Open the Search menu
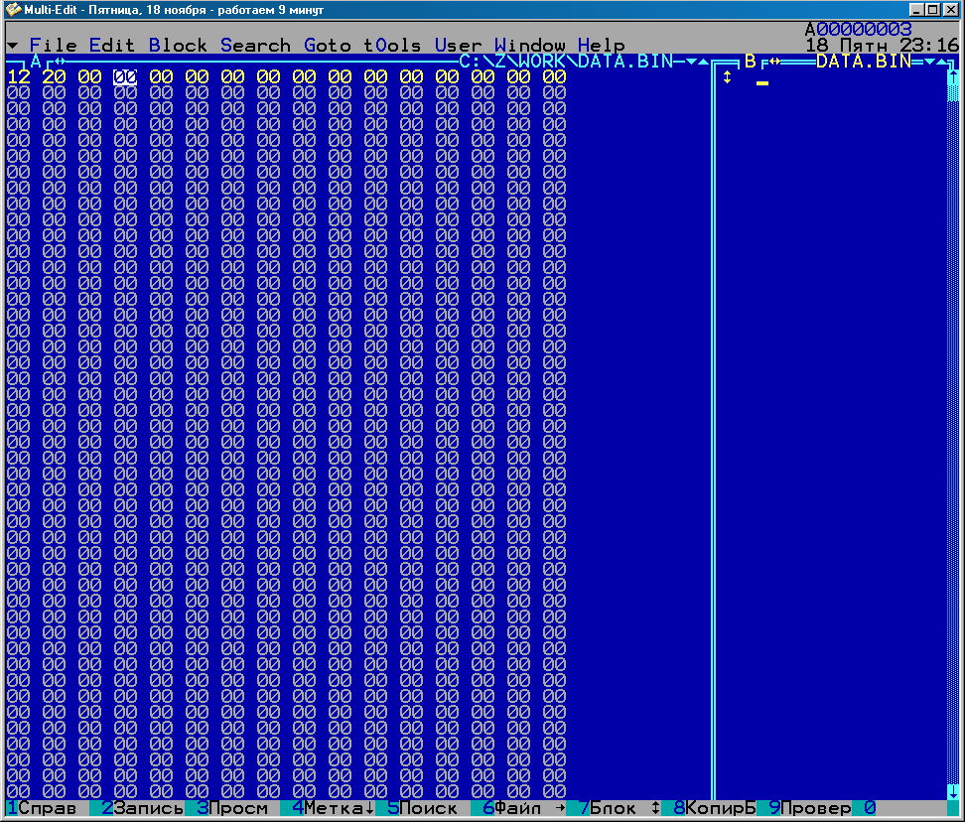The height and width of the screenshot is (822, 965). point(255,46)
